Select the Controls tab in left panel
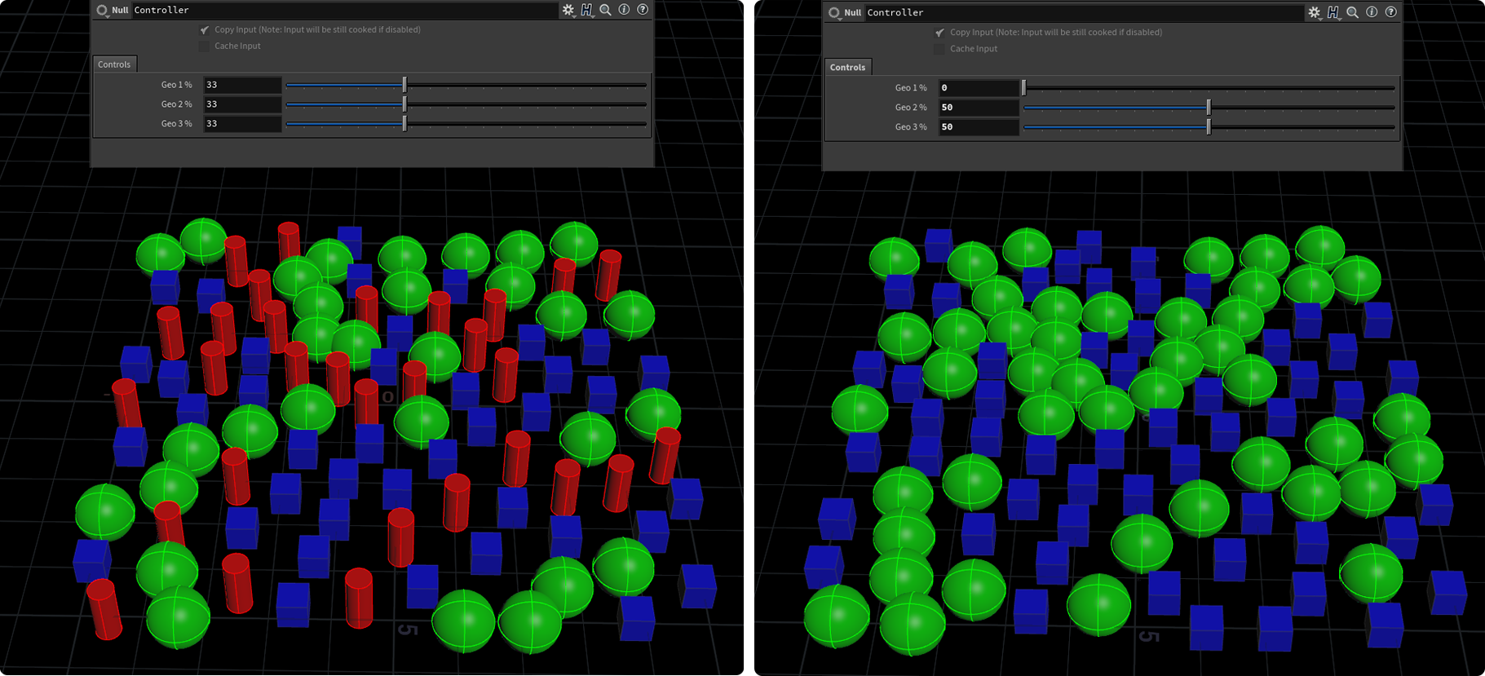1485x676 pixels. [x=114, y=64]
